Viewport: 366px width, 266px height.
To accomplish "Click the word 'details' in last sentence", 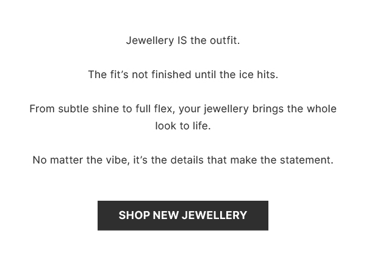I will [187, 160].
